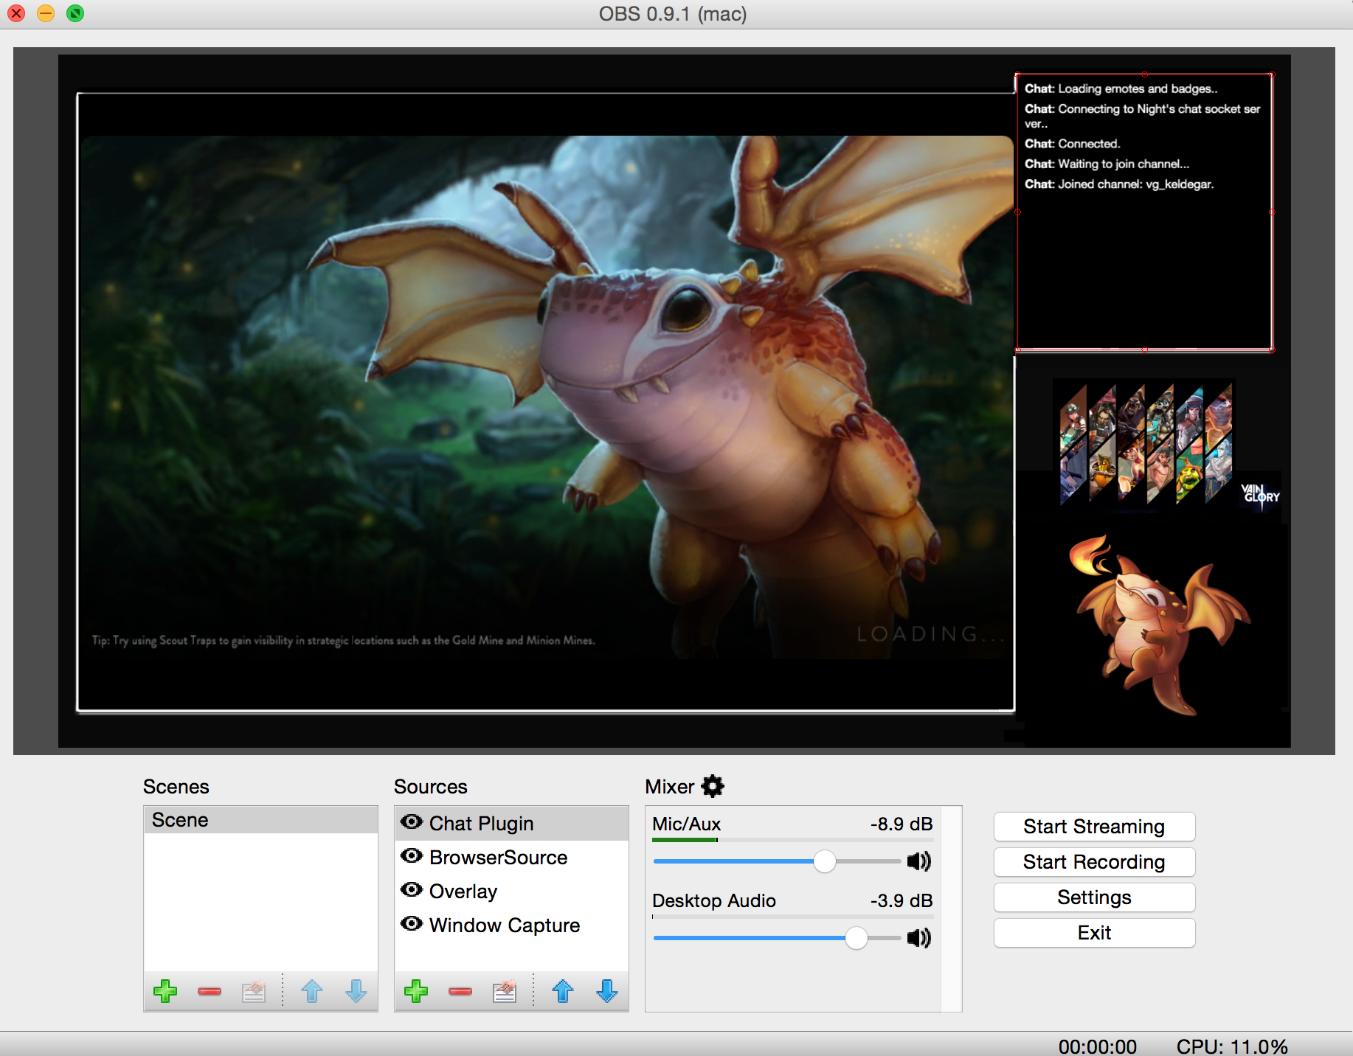Image resolution: width=1353 pixels, height=1056 pixels.
Task: Open Settings button
Action: 1094,897
